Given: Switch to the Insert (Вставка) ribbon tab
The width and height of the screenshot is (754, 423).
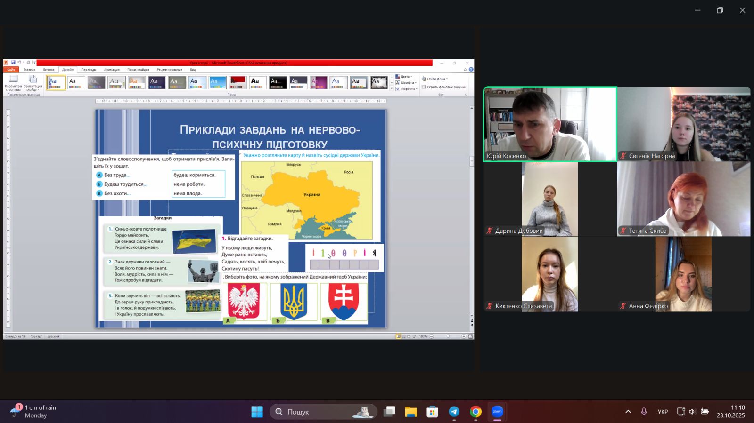Looking at the screenshot, I should 49,70.
